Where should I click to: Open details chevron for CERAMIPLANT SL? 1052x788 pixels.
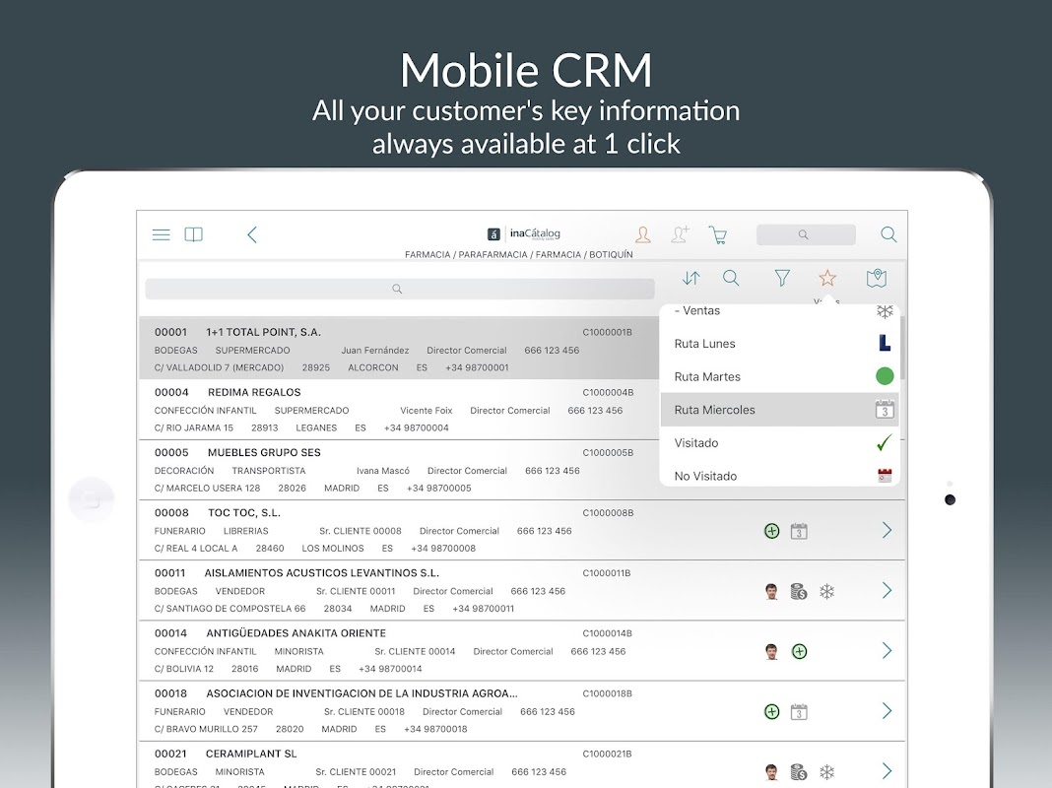pyautogui.click(x=887, y=771)
